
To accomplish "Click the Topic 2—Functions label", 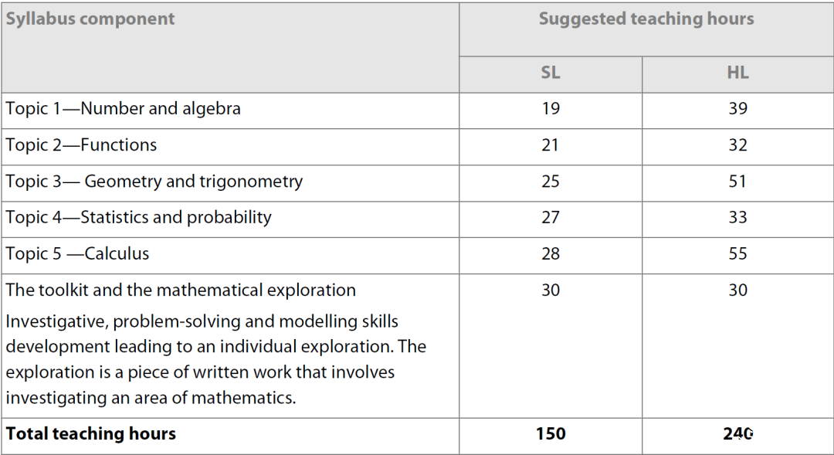I will tap(81, 144).
